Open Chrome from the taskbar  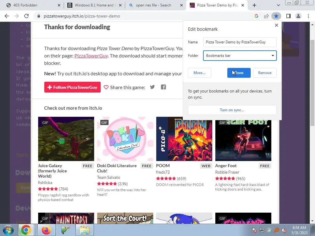coord(26,230)
